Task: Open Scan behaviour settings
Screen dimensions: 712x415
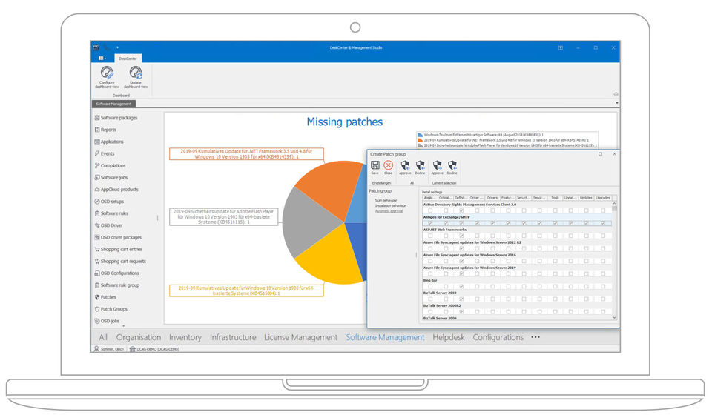Action: click(x=386, y=201)
